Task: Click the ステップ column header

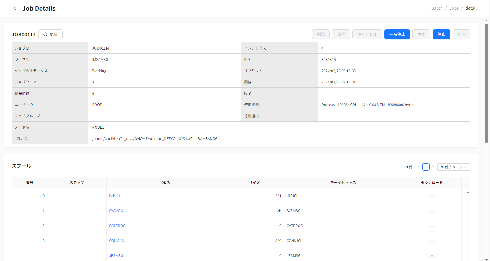Action: (77, 182)
